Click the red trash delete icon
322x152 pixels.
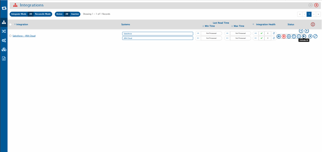284,36
